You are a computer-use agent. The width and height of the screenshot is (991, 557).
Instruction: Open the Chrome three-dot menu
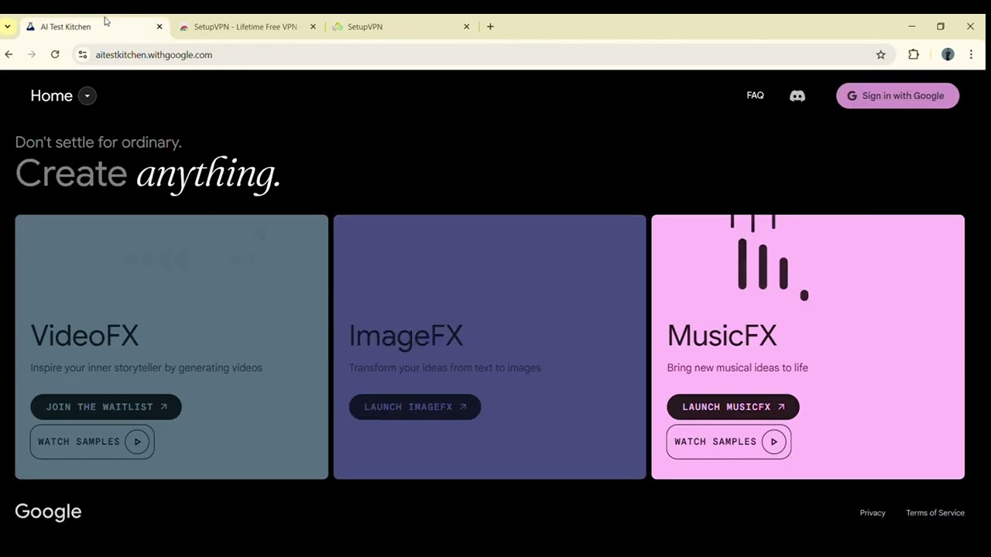(x=971, y=54)
